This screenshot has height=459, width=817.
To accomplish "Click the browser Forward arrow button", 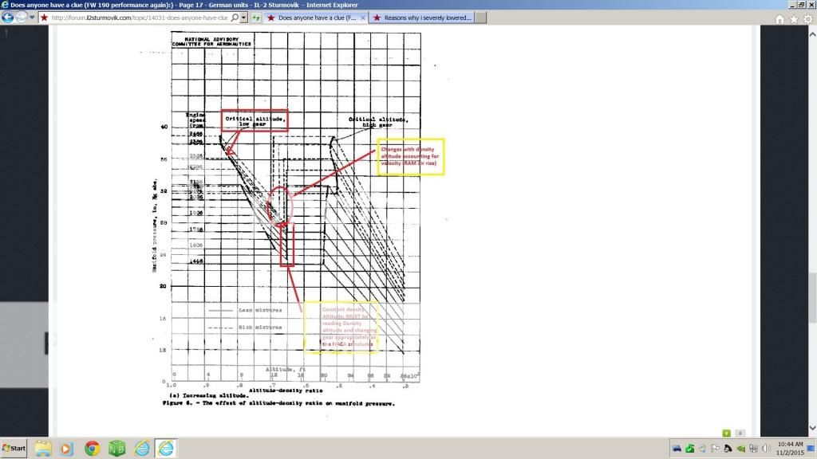I will (x=22, y=17).
